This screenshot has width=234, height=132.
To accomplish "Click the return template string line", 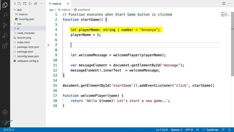I will click(120, 101).
